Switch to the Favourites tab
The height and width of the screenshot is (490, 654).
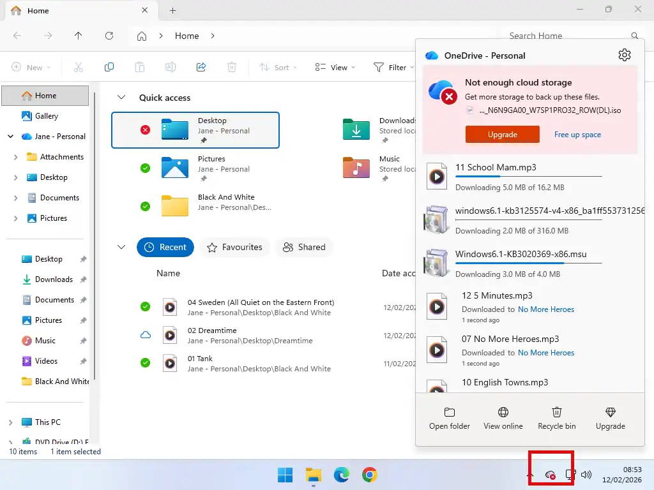pyautogui.click(x=234, y=247)
